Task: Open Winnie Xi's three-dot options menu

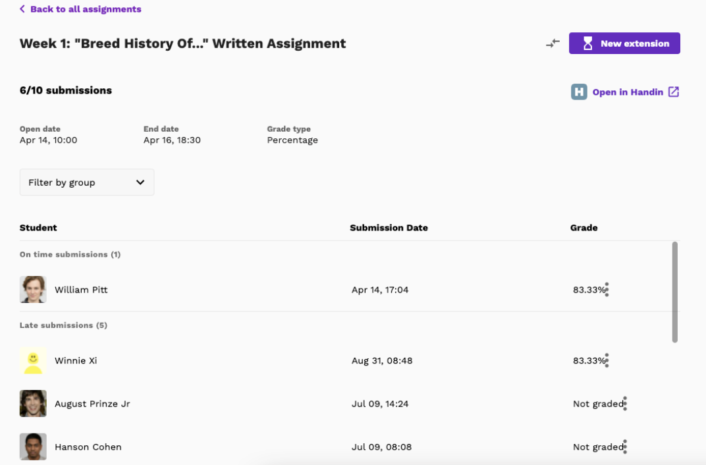Action: click(607, 360)
